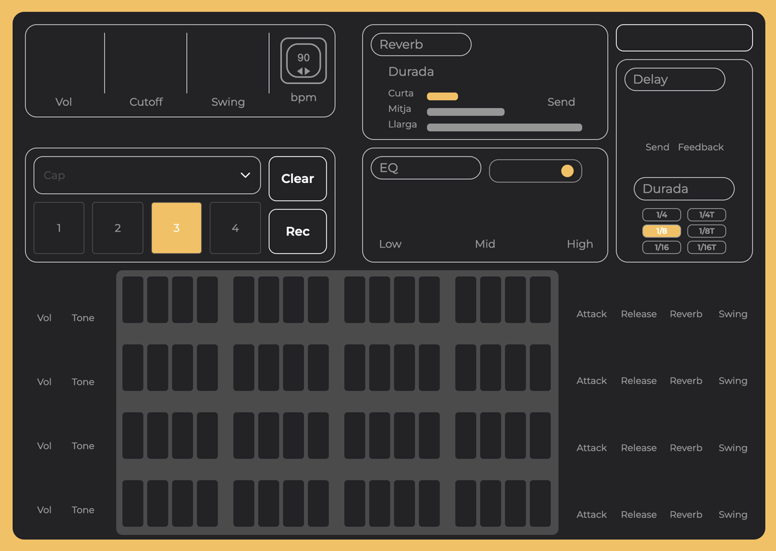The width and height of the screenshot is (776, 551).
Task: Activate the first step pad in top row
Action: pos(133,300)
